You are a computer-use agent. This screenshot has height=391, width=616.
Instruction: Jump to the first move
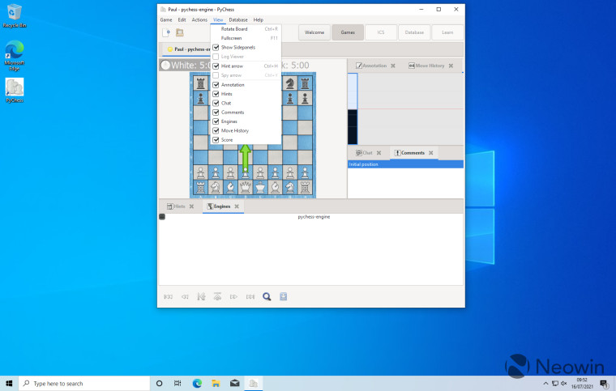pyautogui.click(x=168, y=296)
